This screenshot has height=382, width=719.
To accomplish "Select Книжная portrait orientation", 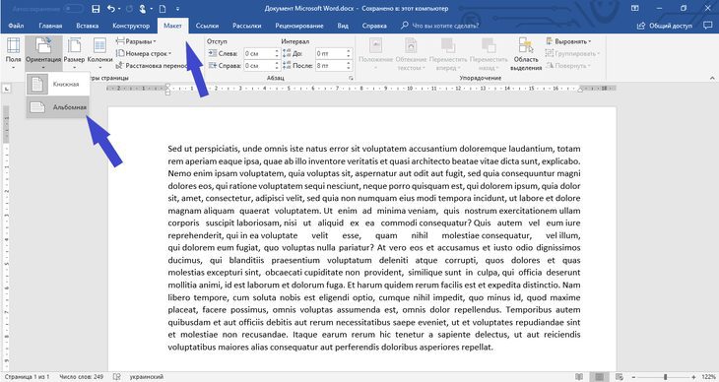I will click(x=57, y=85).
